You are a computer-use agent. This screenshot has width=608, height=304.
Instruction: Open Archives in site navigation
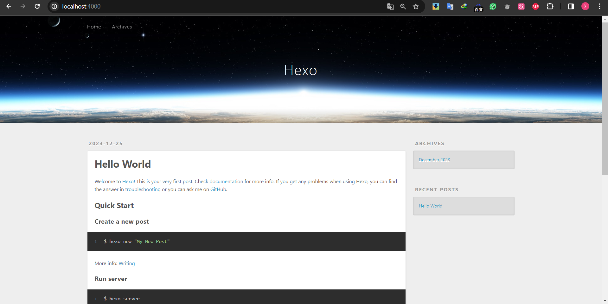click(122, 27)
